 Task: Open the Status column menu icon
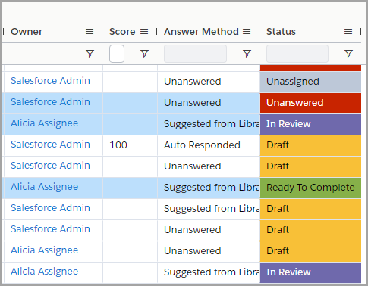pos(348,32)
